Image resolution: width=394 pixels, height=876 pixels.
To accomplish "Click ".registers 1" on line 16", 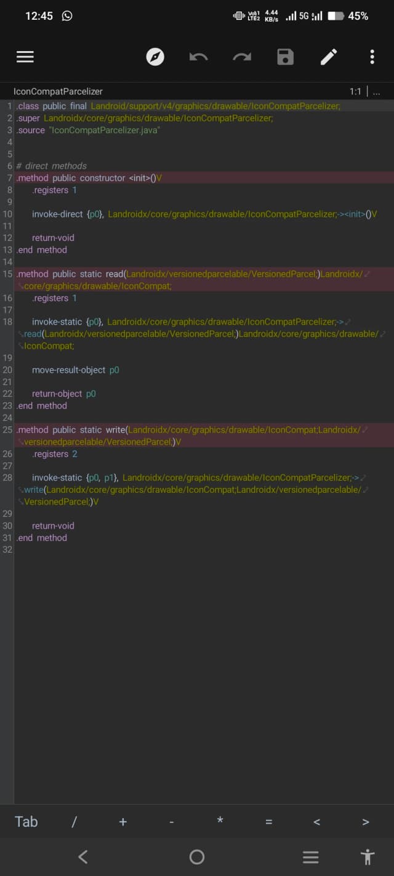I will tap(54, 298).
